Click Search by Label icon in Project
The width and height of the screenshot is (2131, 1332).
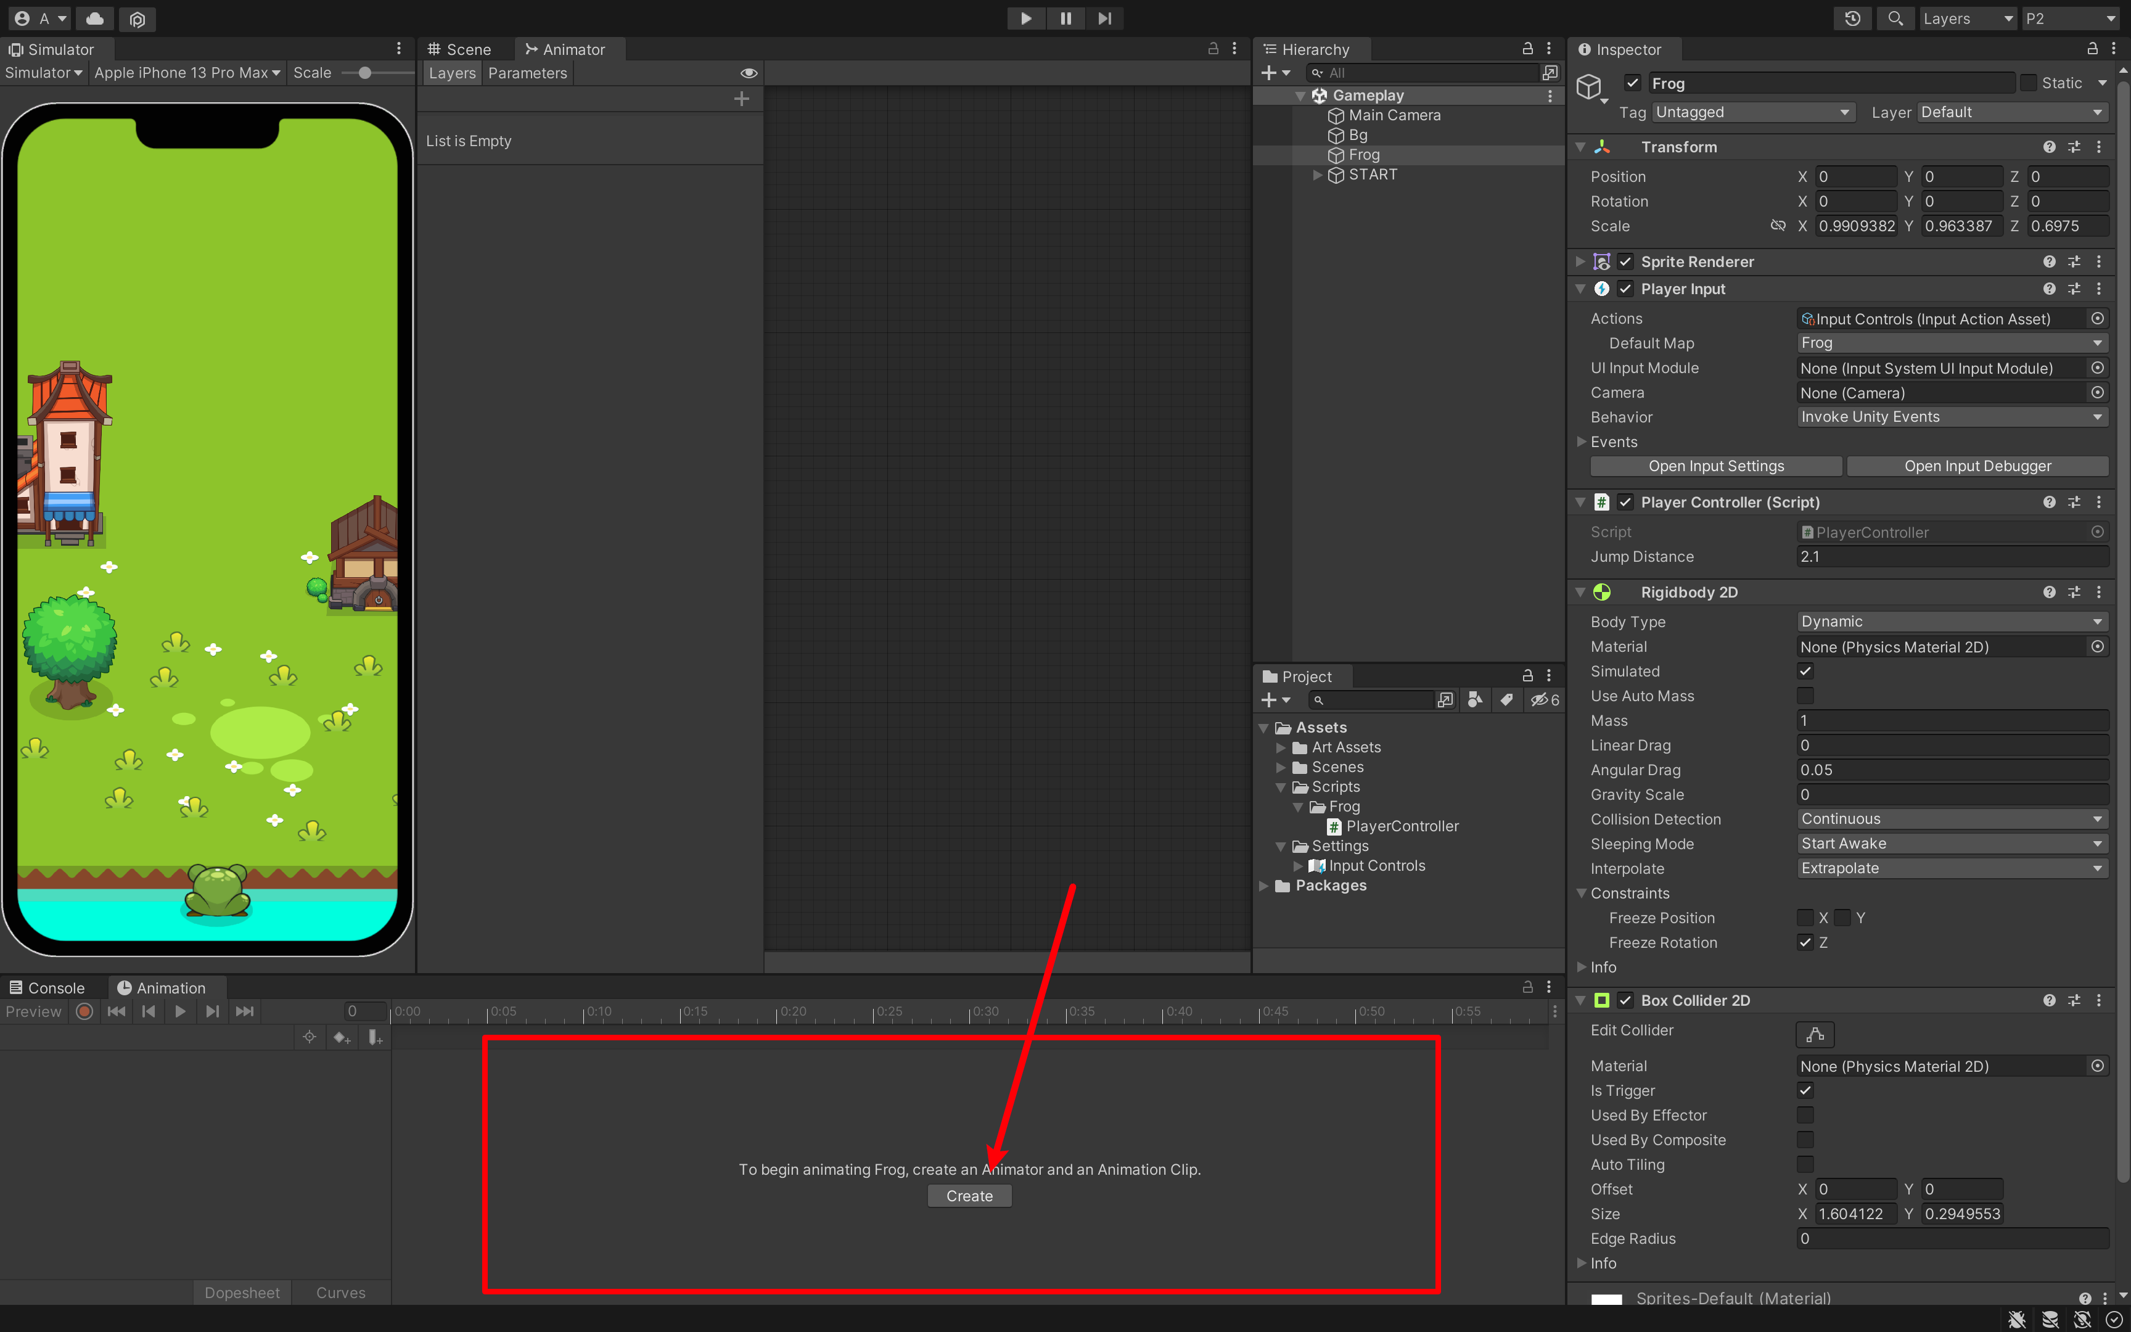1506,699
